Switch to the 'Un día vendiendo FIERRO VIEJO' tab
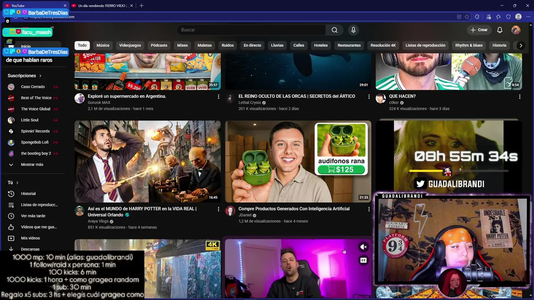This screenshot has height=300, width=534. point(101,5)
